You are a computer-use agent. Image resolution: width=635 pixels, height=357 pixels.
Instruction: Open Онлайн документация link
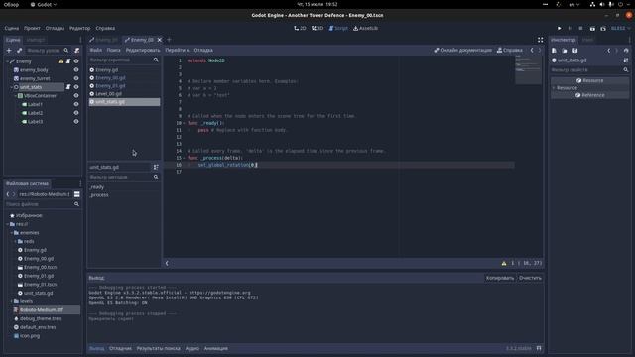tap(463, 51)
